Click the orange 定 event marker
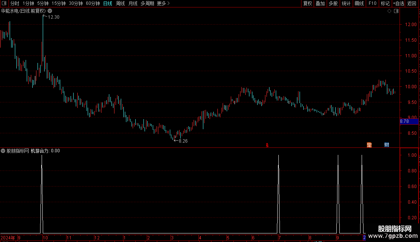The width and height of the screenshot is (420, 242). [x=369, y=145]
